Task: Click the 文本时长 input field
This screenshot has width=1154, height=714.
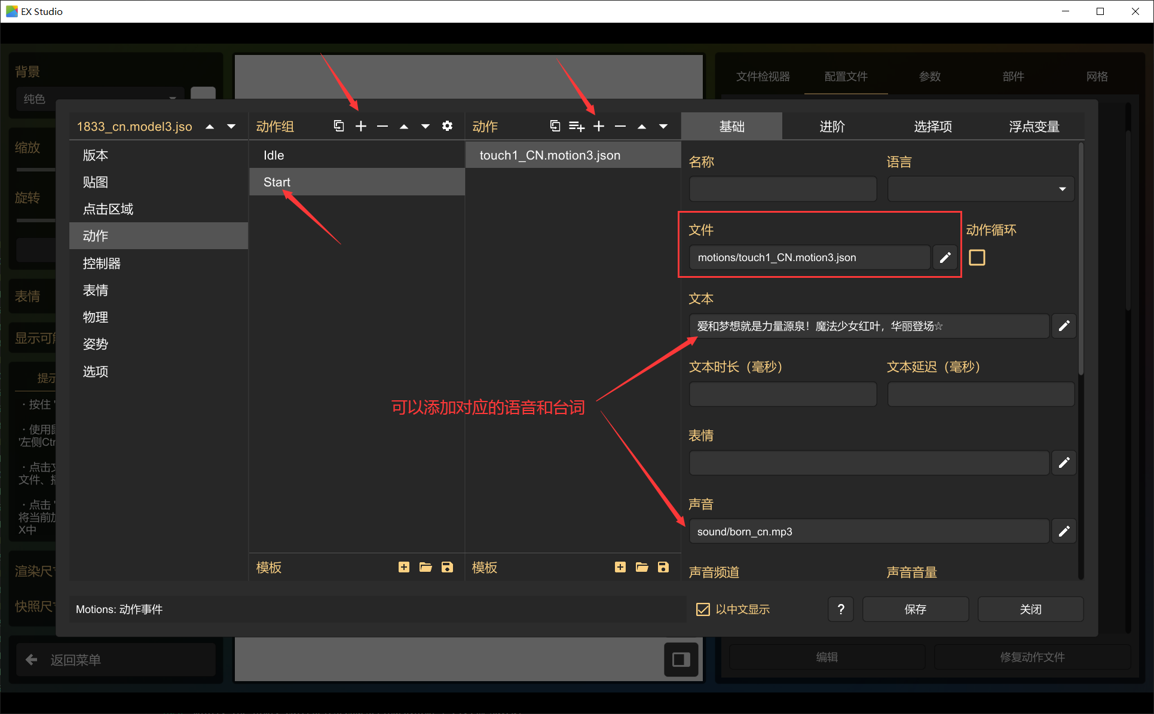Action: click(783, 394)
